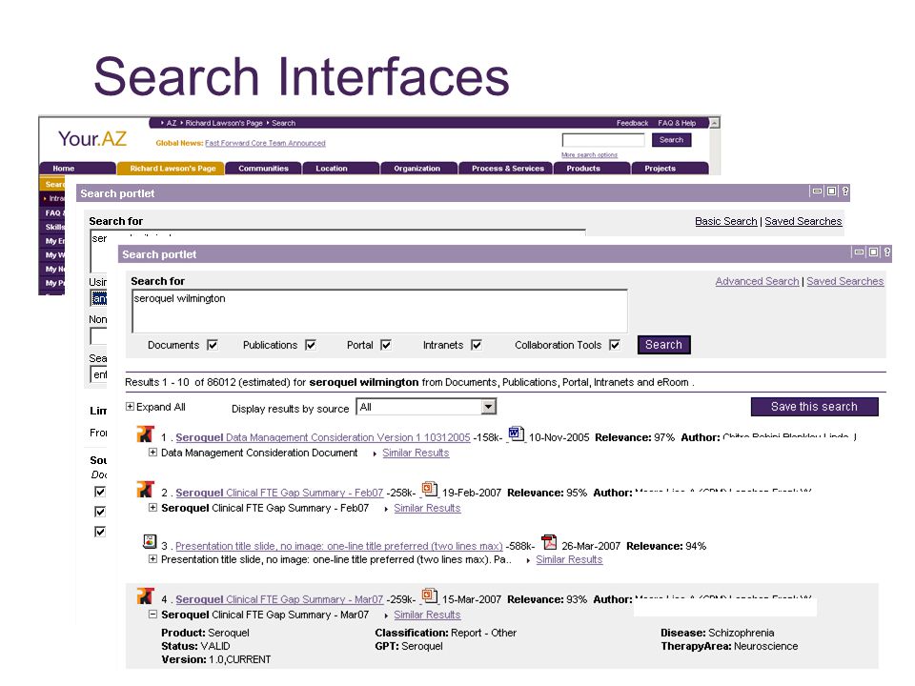The height and width of the screenshot is (686, 915).
Task: Toggle second source checkbox in back portlet
Action: [100, 512]
